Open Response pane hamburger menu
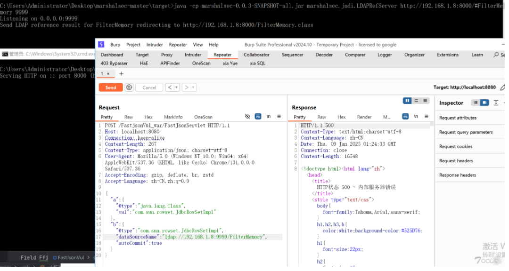 (x=426, y=116)
